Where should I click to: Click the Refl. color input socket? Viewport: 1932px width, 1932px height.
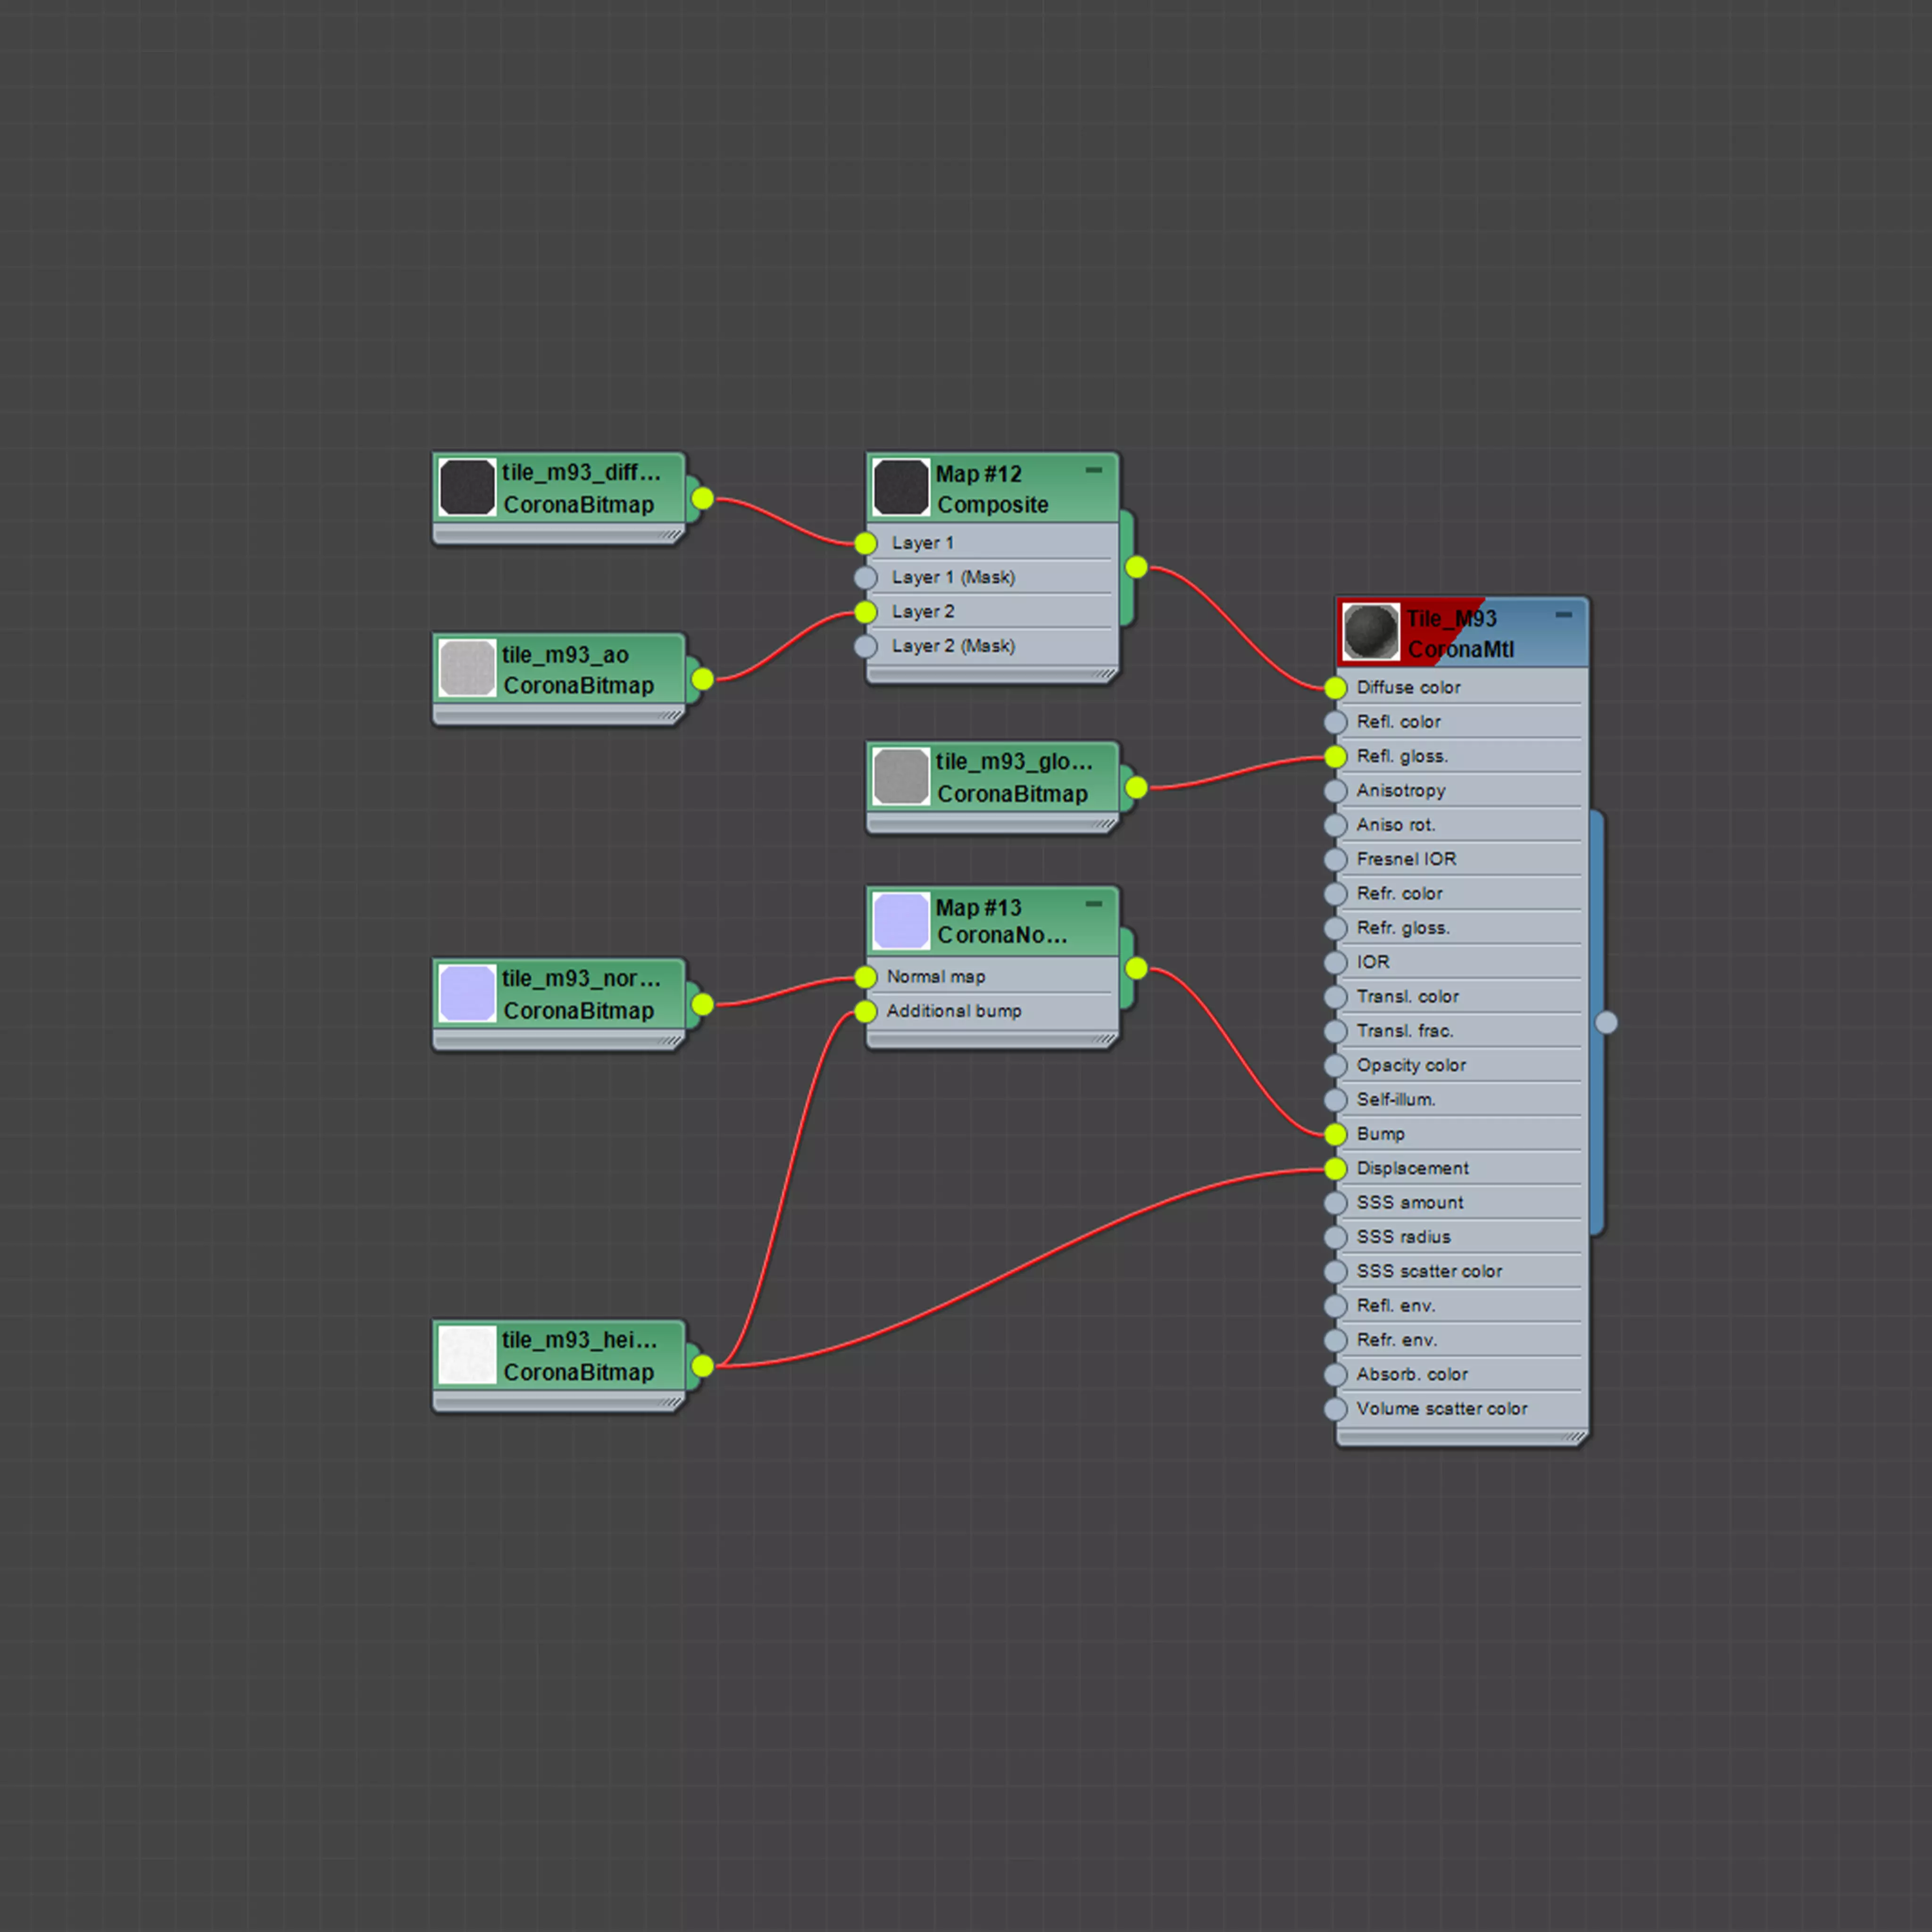(x=1335, y=722)
